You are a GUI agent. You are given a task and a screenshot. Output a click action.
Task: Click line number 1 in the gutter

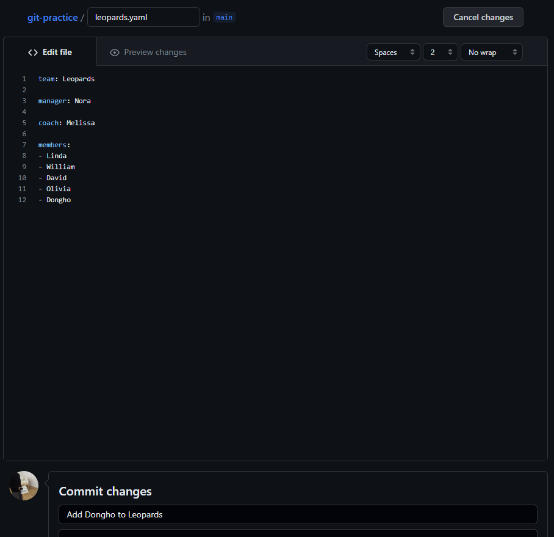(24, 79)
